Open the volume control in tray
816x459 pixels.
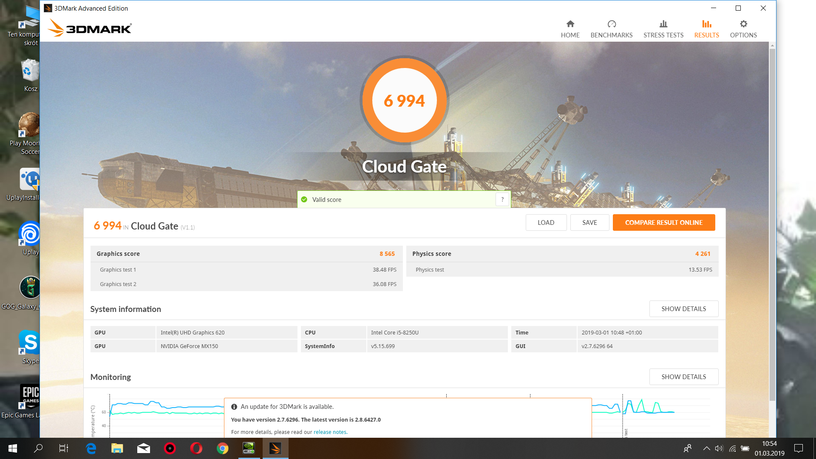[x=719, y=448]
